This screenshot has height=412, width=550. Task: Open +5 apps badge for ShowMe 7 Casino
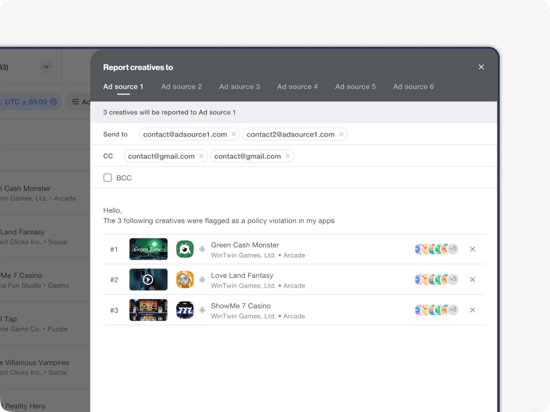pyautogui.click(x=453, y=310)
